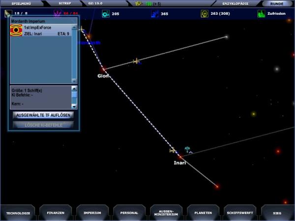Select the 1st ImpExForce task force row
295x221 pixels.
click(x=41, y=30)
